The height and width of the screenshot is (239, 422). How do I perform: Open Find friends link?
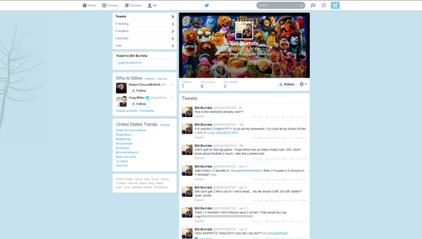[146, 111]
